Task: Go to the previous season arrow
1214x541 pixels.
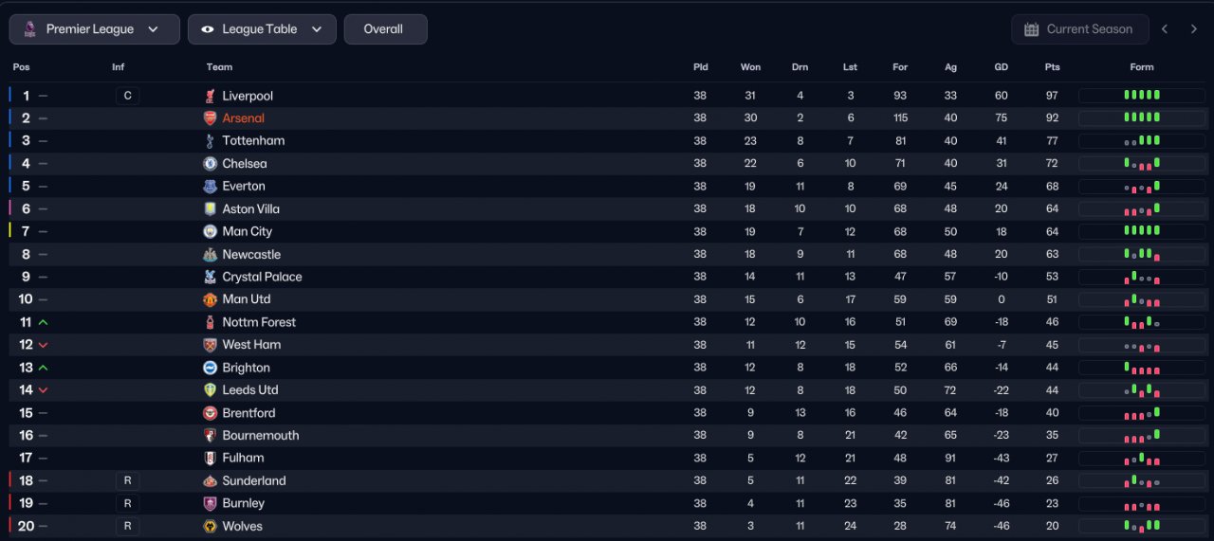Action: pos(1165,29)
